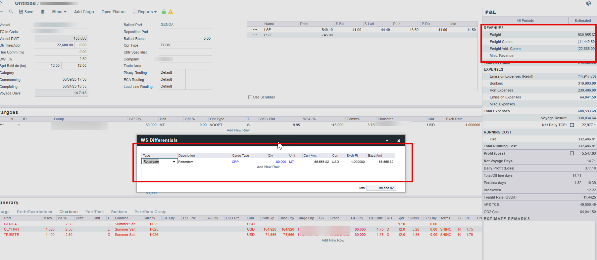Open the Menu dropdown
This screenshot has width=597, height=260.
coord(59,12)
